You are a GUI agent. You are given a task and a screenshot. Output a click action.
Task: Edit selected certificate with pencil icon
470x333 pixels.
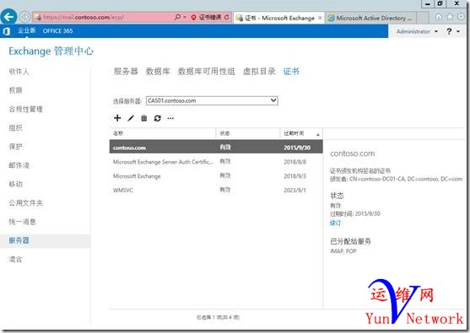point(131,118)
